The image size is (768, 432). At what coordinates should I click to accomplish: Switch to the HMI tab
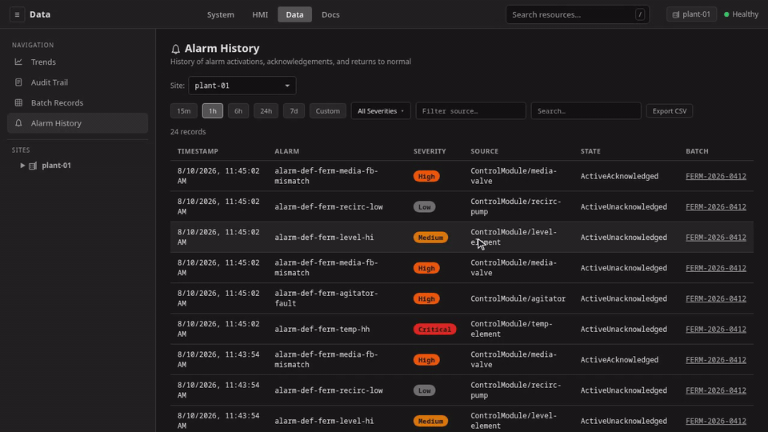coord(260,14)
